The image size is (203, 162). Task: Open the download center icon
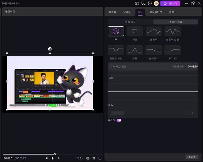pyautogui.click(x=150, y=4)
